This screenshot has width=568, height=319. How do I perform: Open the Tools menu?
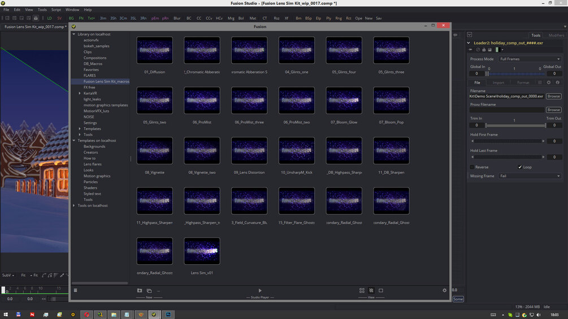click(42, 10)
